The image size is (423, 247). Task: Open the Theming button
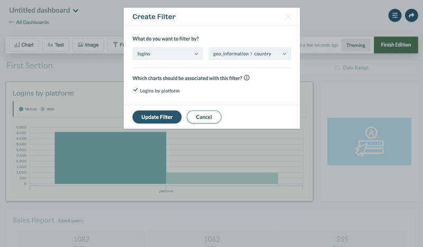click(x=355, y=45)
